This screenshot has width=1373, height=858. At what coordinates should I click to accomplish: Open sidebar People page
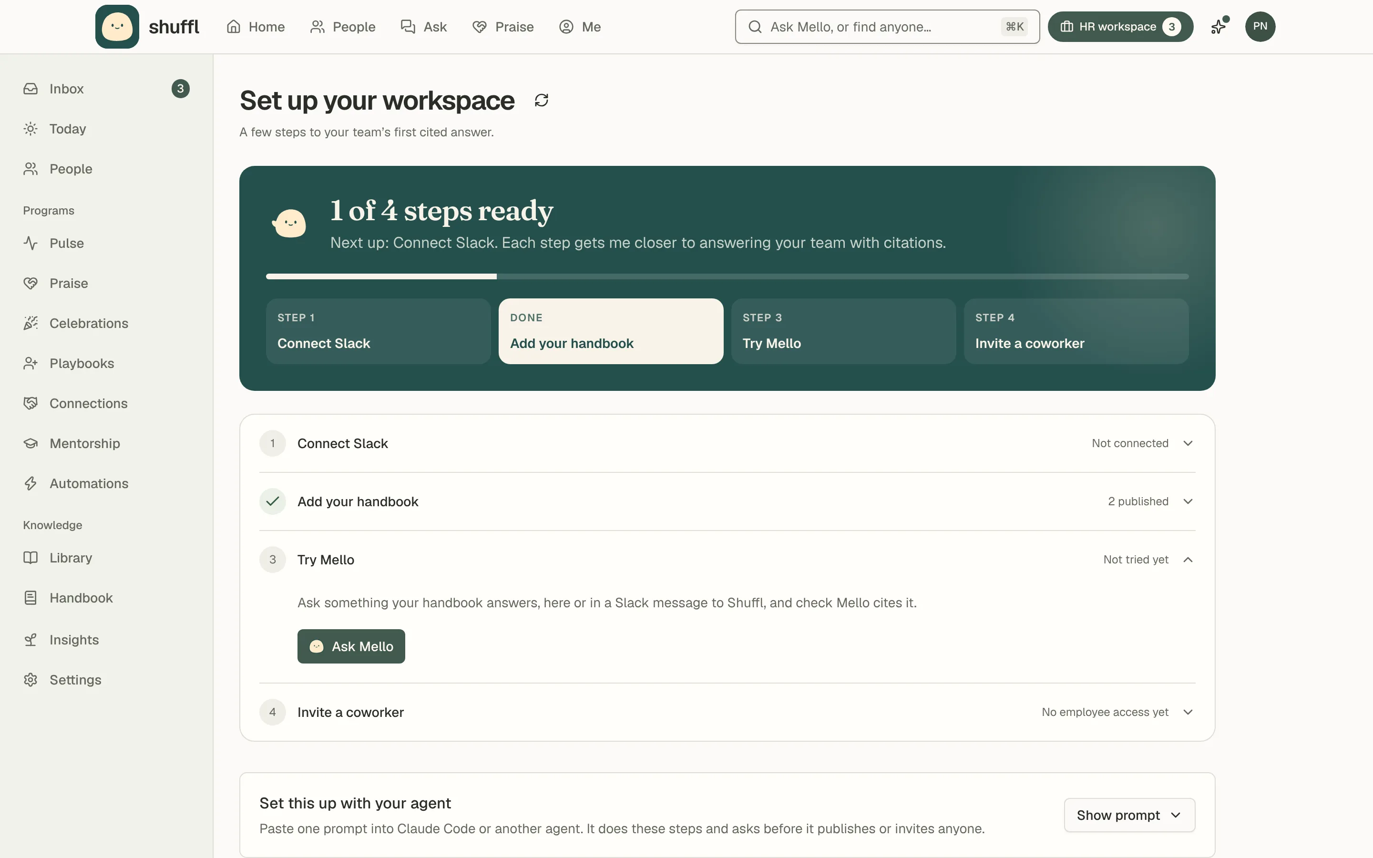point(107,169)
